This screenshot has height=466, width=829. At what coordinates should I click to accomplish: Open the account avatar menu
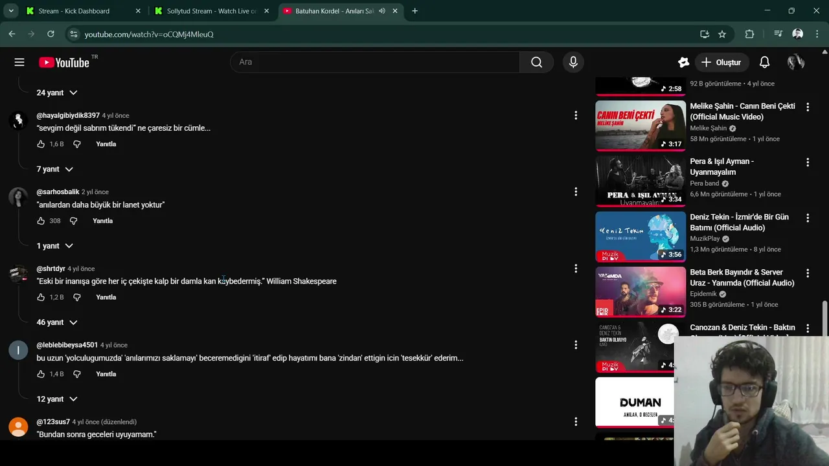(796, 62)
